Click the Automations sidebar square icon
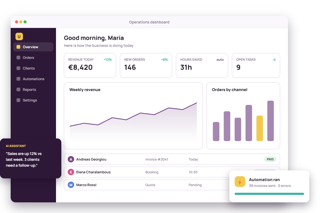320x213 pixels. [18, 79]
